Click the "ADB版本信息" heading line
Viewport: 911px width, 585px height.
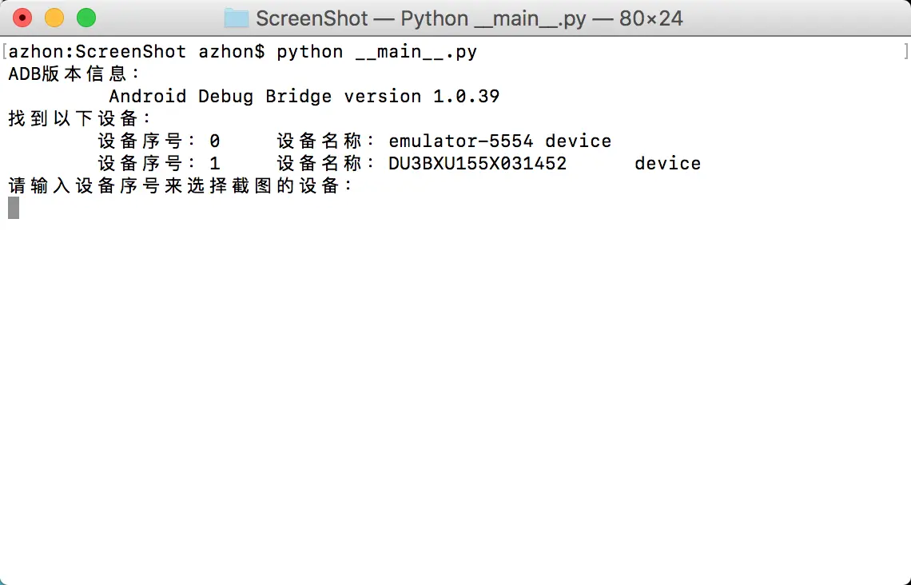74,74
